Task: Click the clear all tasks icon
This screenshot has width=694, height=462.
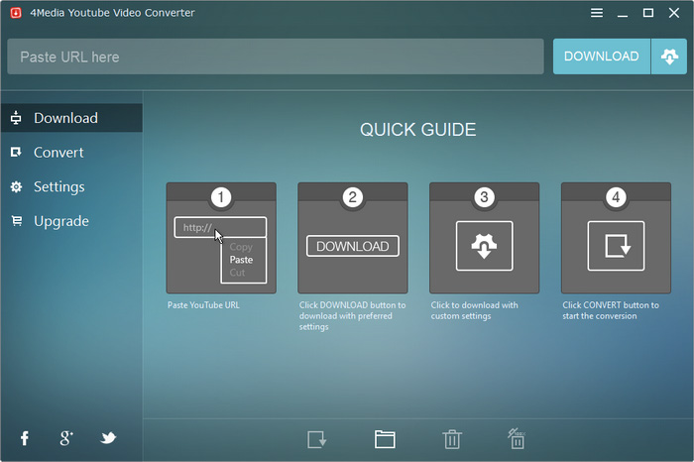Action: coord(517,438)
